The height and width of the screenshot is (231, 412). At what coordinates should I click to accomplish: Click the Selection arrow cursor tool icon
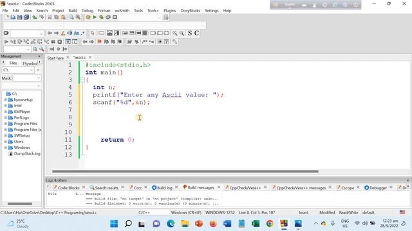tap(93, 33)
